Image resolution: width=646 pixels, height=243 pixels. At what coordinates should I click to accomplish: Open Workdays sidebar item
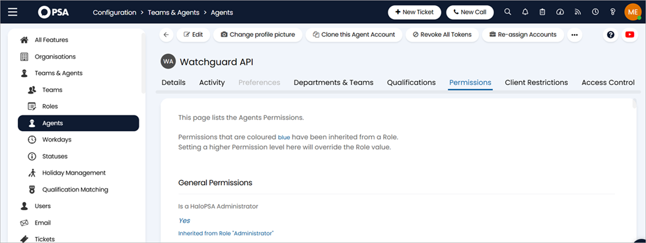tap(79, 140)
